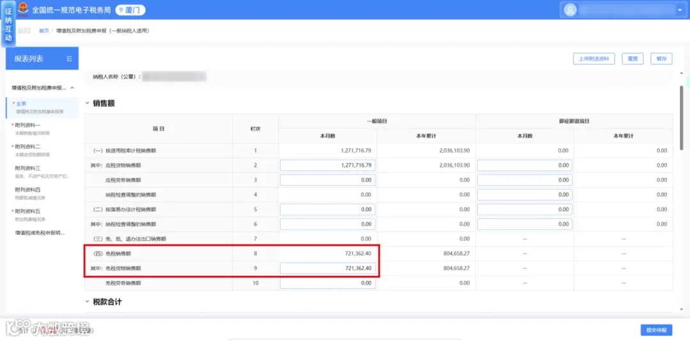Image resolution: width=690 pixels, height=341 pixels.
Task: Go to 首页 via breadcrumb link
Action: click(x=43, y=31)
